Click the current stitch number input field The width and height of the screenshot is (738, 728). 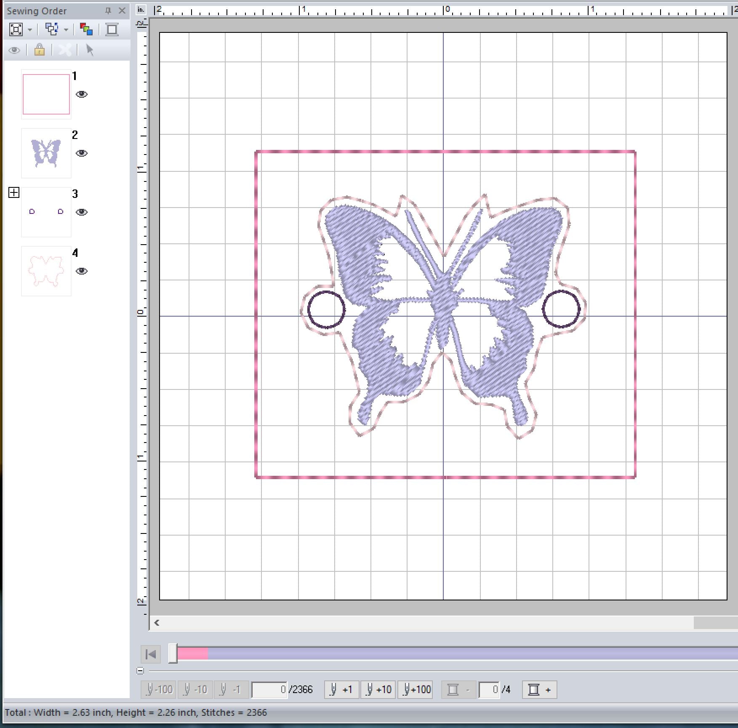pyautogui.click(x=269, y=690)
